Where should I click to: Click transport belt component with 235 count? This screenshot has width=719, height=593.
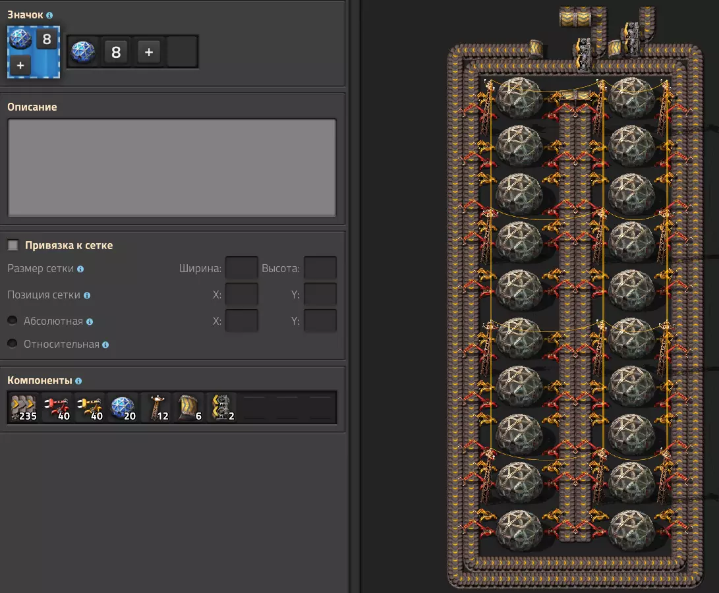click(x=24, y=407)
